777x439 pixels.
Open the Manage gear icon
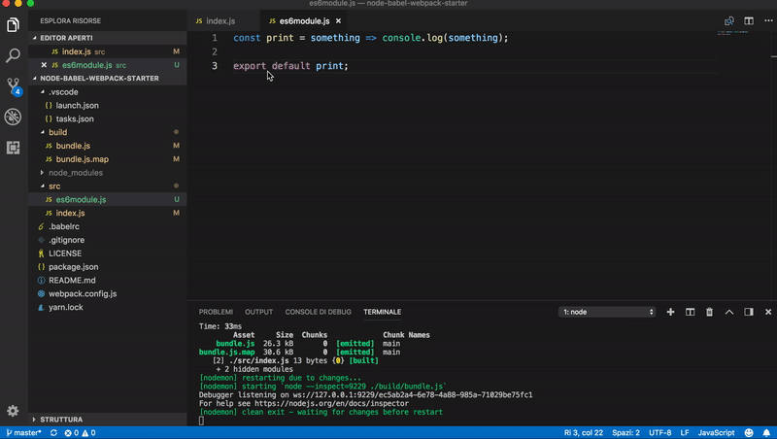14,411
